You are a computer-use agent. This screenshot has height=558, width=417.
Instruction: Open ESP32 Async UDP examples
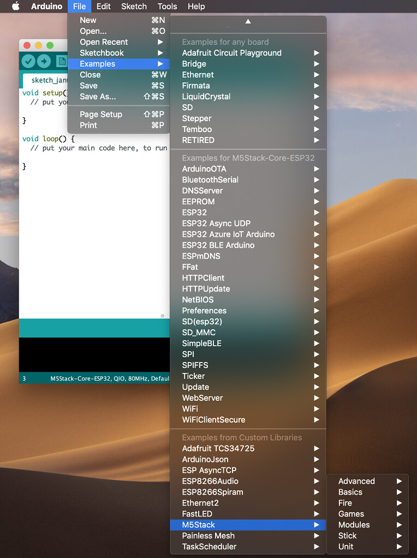point(248,223)
